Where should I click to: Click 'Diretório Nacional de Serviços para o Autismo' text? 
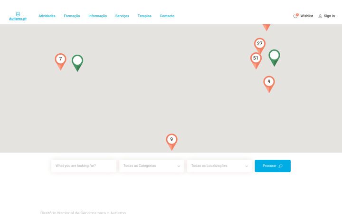[83, 213]
